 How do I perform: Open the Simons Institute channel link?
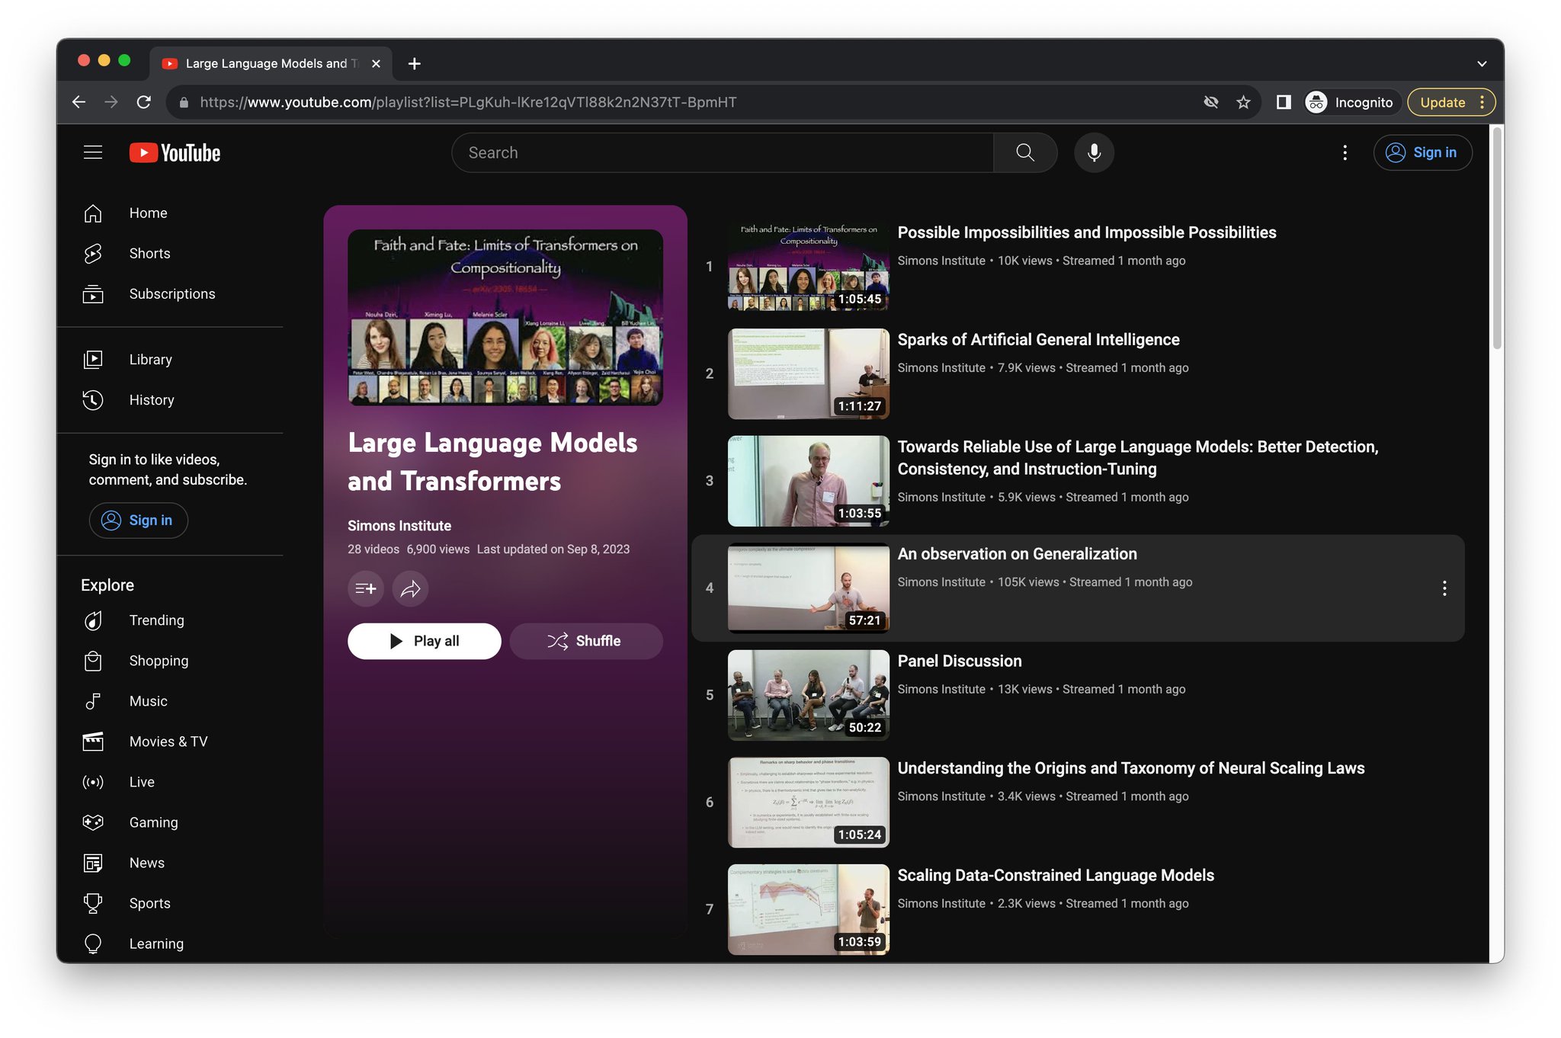tap(399, 526)
